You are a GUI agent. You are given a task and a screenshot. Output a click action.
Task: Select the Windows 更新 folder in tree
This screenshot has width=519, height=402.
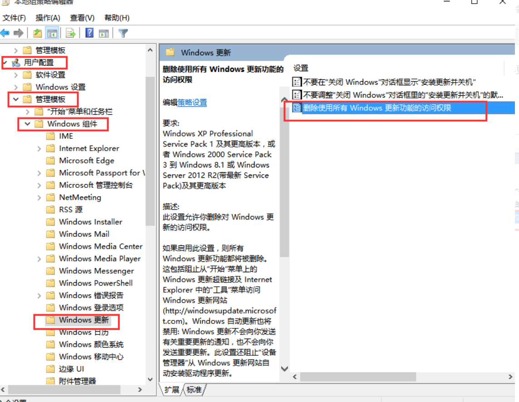point(84,320)
